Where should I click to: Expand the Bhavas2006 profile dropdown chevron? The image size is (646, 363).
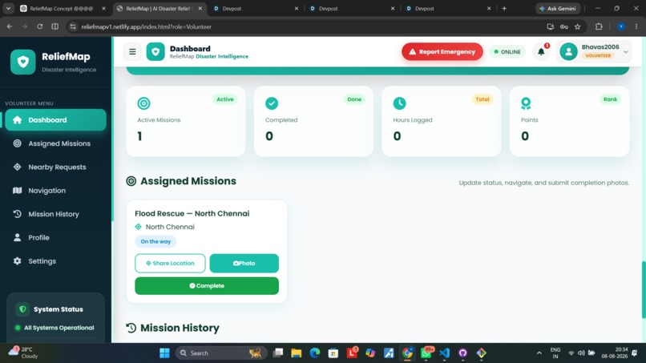click(x=625, y=52)
